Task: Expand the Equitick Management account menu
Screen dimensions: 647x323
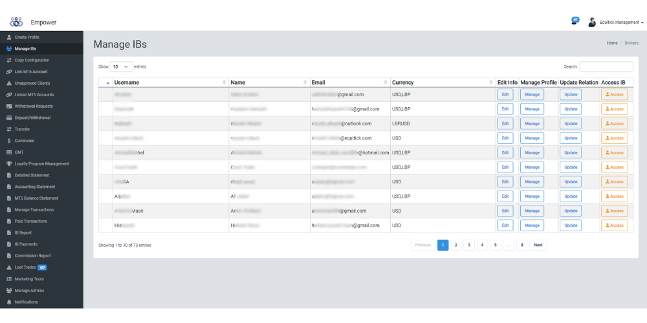Action: pyautogui.click(x=621, y=23)
